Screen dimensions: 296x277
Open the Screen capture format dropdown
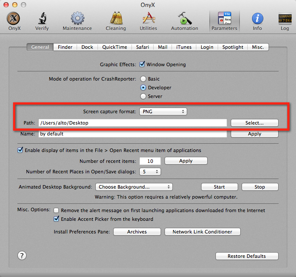tap(163, 111)
